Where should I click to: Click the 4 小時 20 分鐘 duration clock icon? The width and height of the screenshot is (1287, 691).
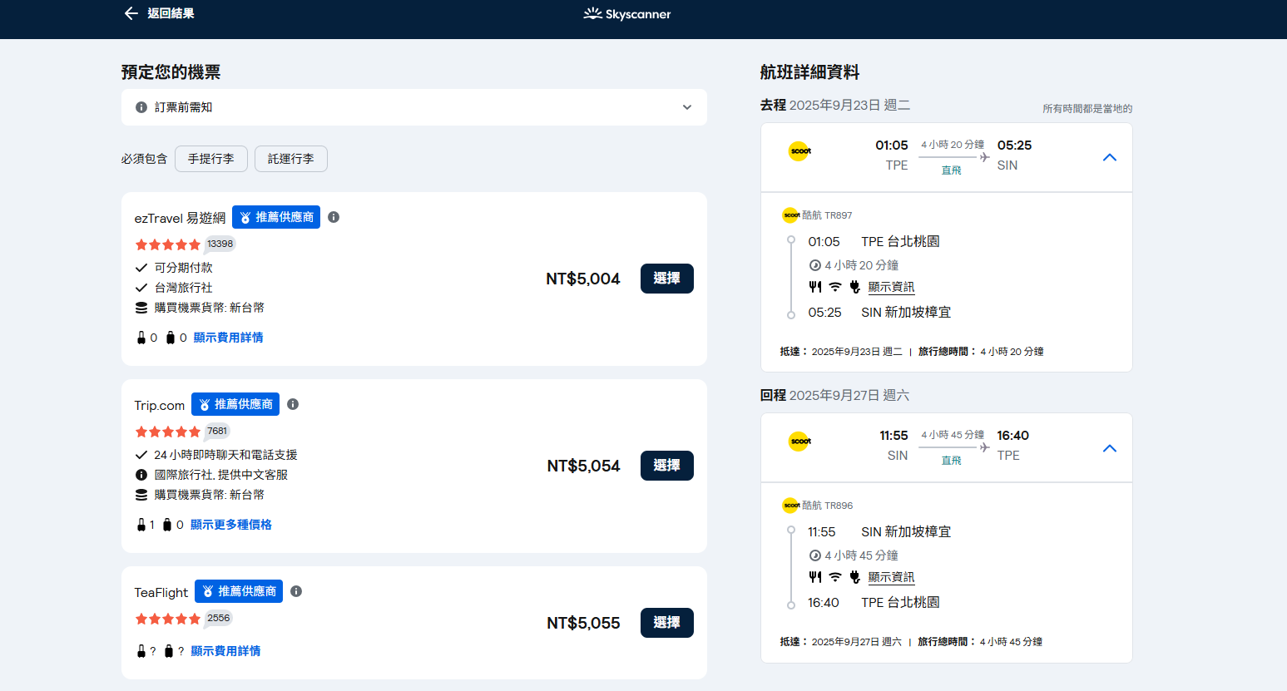pos(815,265)
